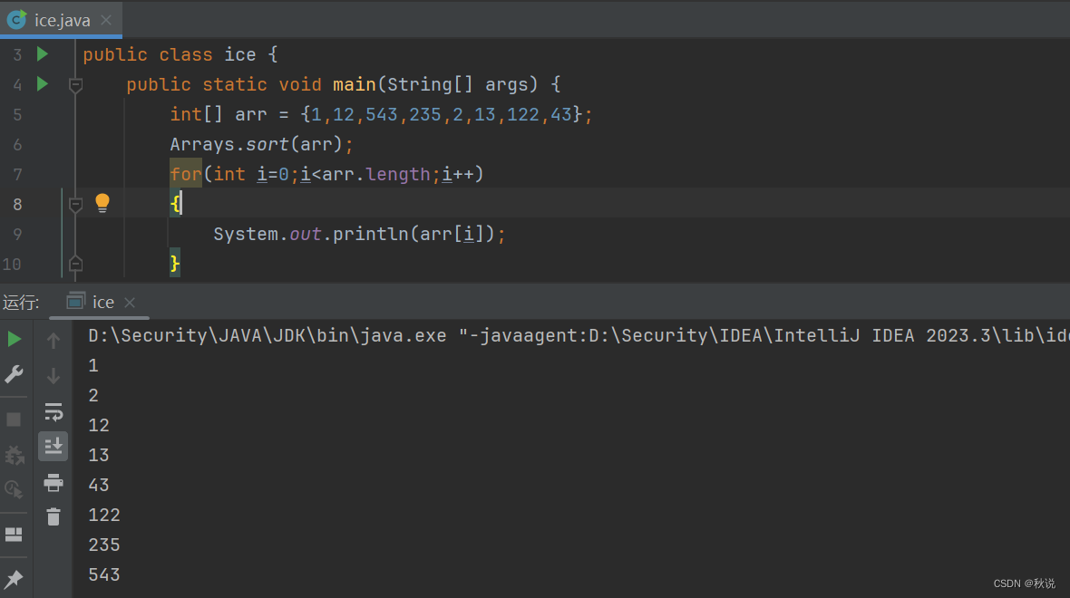Click line number 5 in the gutter
Screen dimensions: 1070x598
[x=17, y=114]
